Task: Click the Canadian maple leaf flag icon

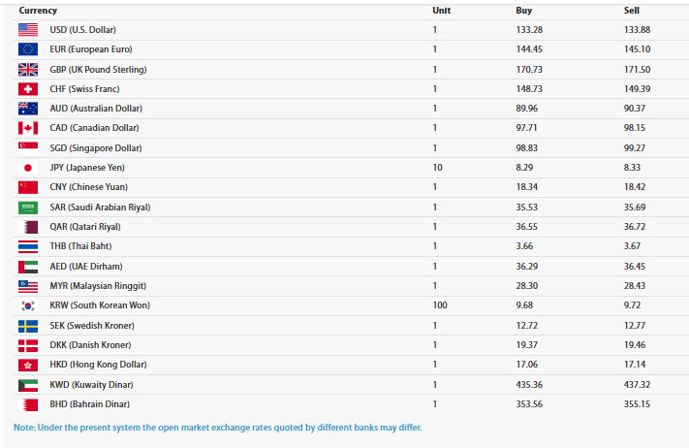Action: coord(28,128)
